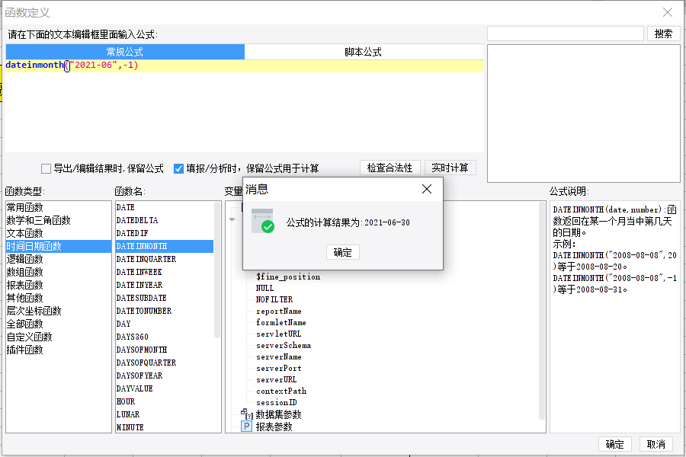Select serverSchema variable
This screenshot has width=686, height=457.
point(284,346)
